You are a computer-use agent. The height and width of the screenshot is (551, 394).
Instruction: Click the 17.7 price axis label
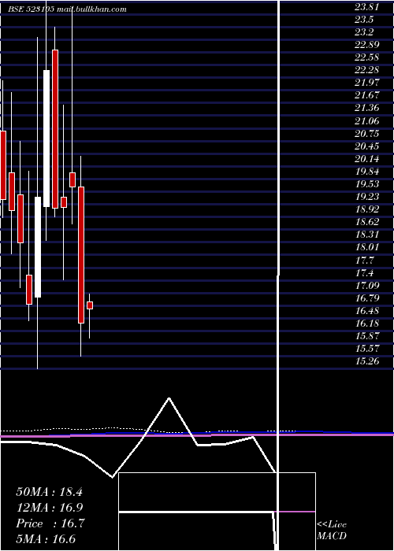tap(365, 261)
